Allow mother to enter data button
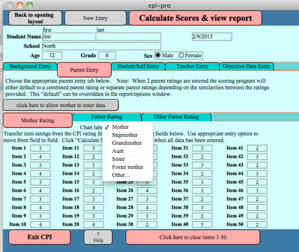299x252 pixels. click(61, 105)
